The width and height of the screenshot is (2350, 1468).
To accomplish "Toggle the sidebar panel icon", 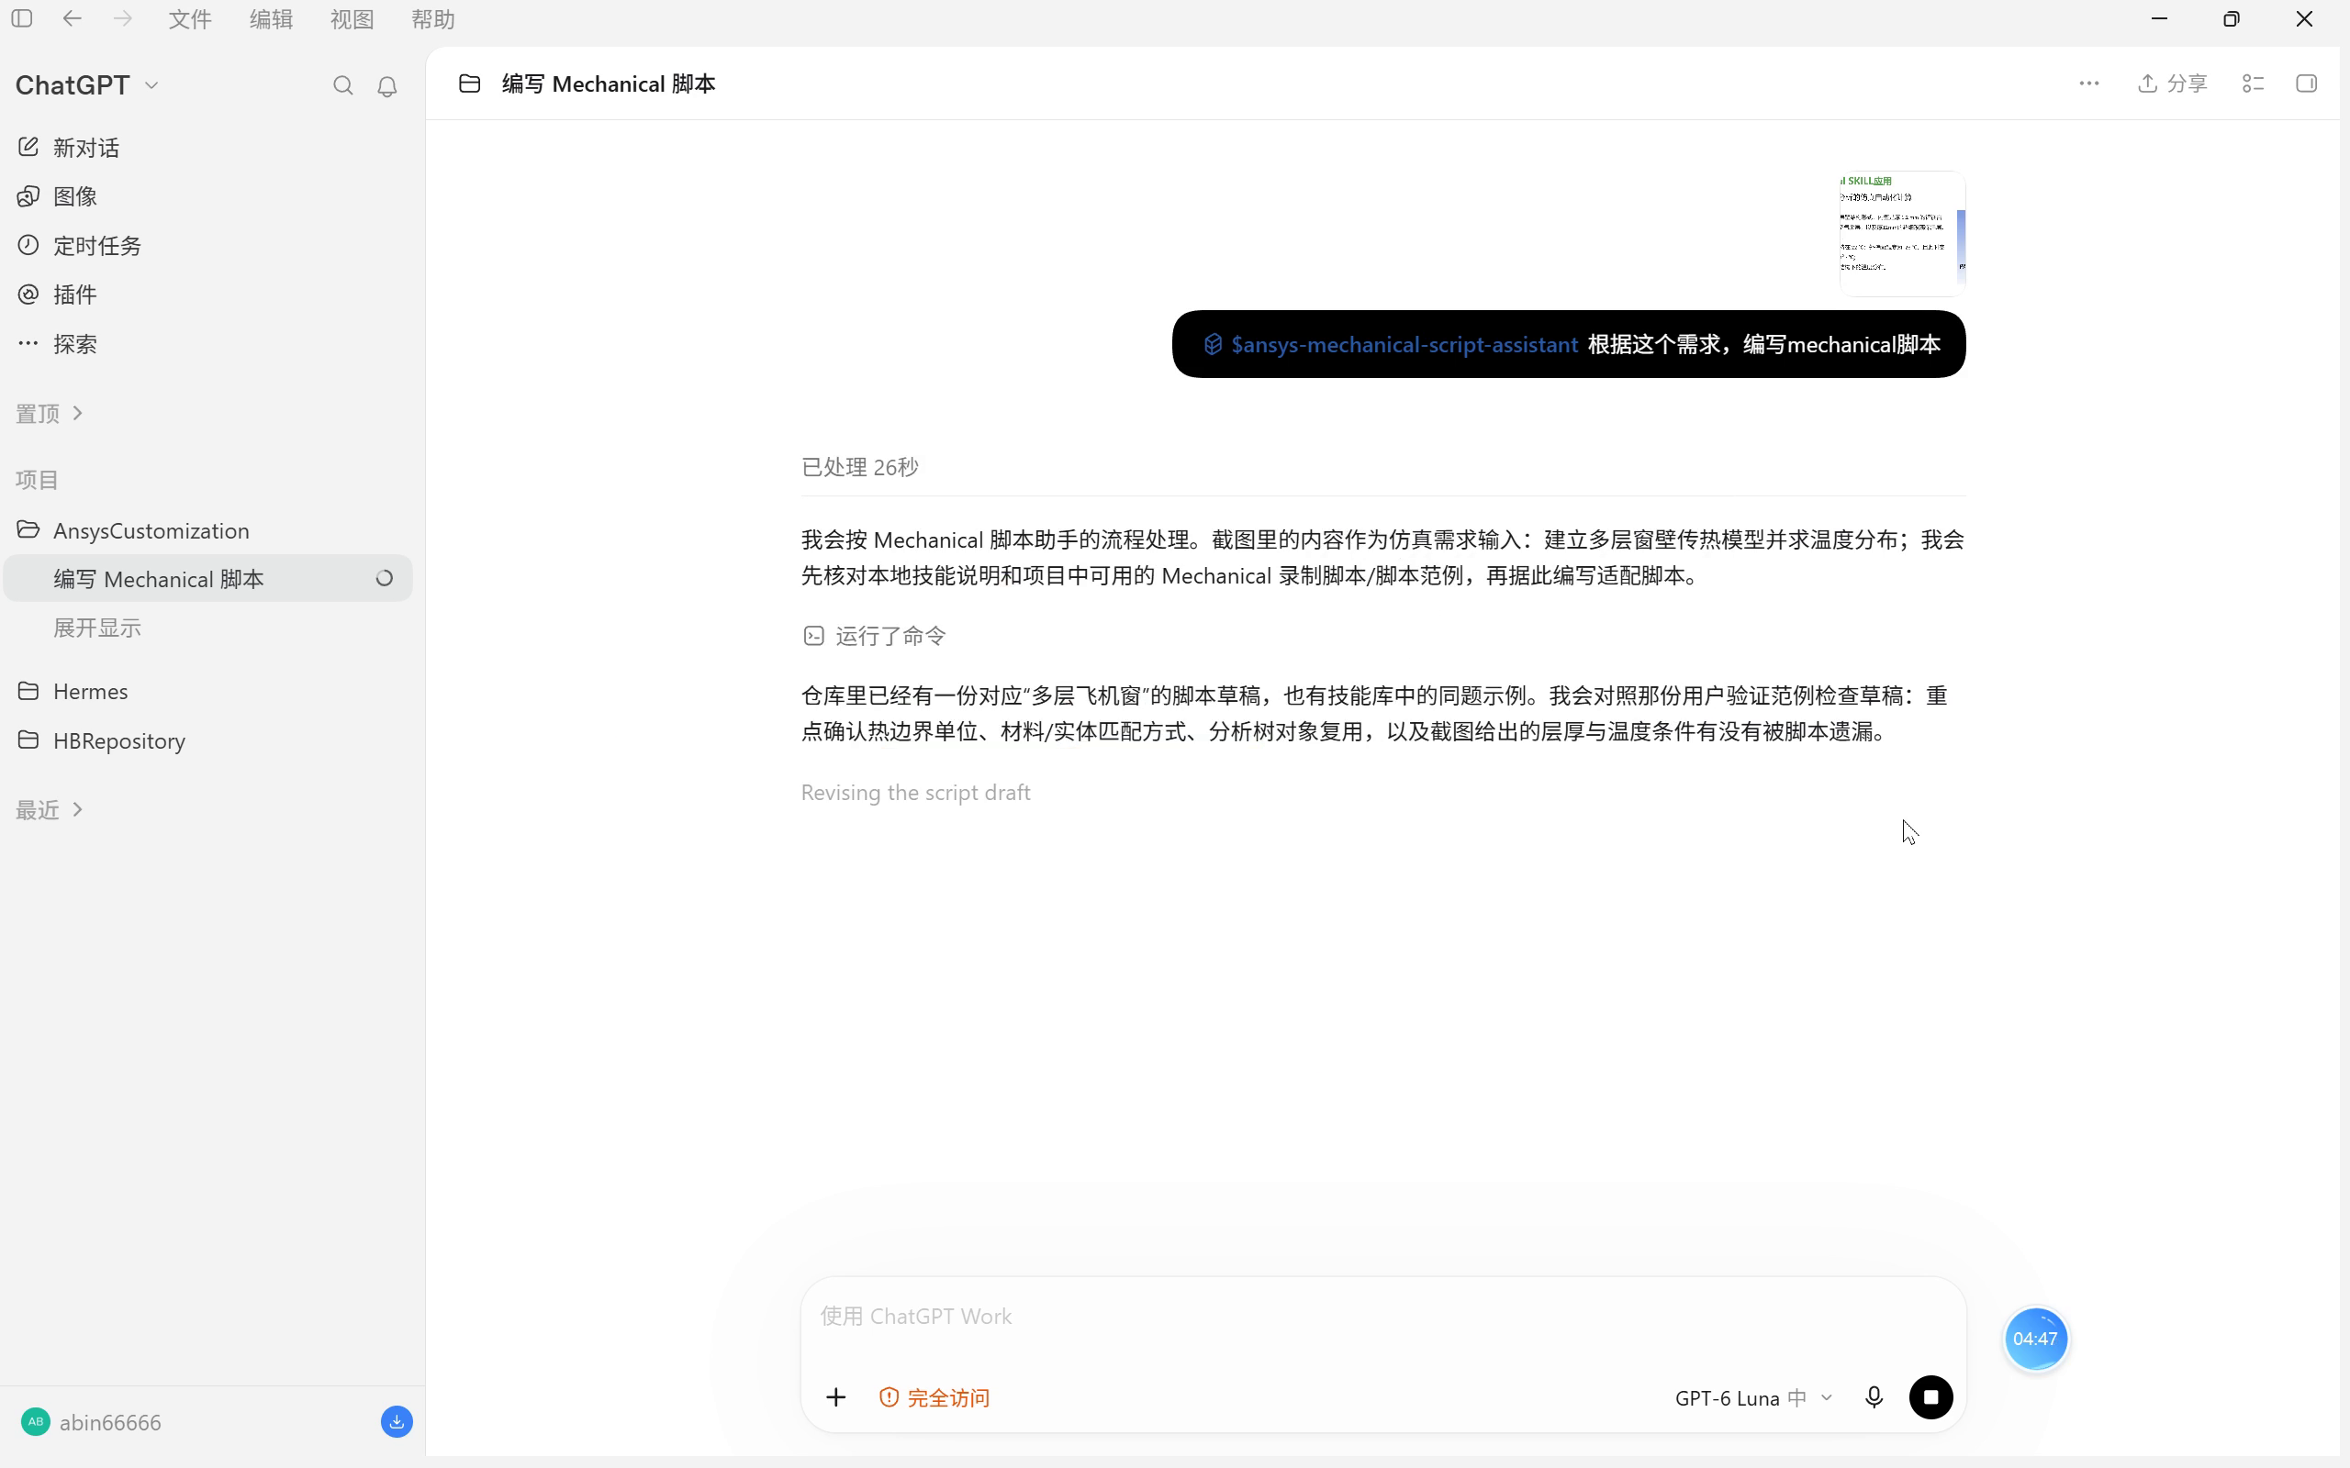I will (21, 18).
